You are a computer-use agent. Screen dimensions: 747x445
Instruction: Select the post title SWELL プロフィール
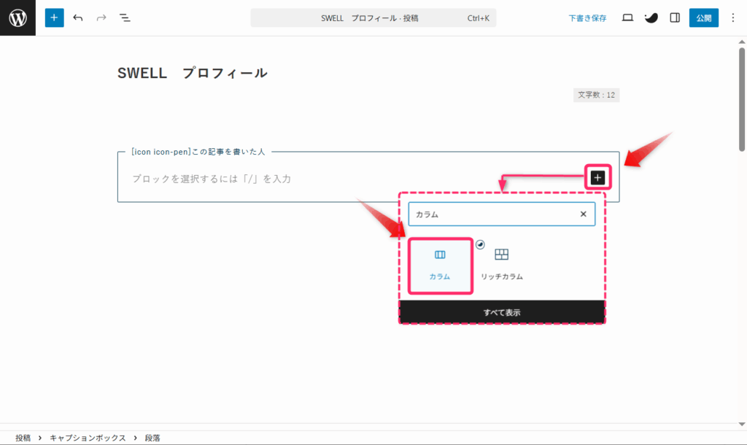coord(192,73)
